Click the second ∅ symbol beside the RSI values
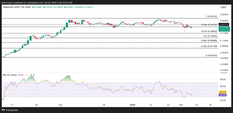The width and height of the screenshot is (233, 113). click(34, 75)
